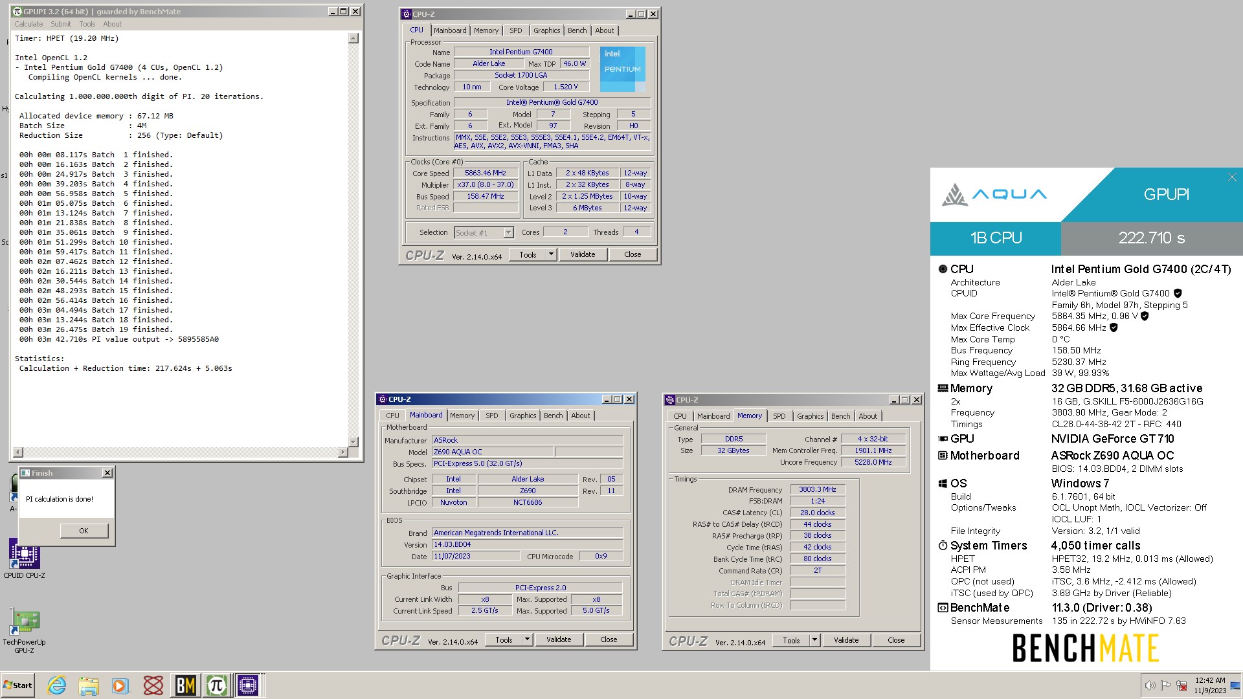The image size is (1243, 699).
Task: Click the verified shield next to CPUID value
Action: 1178,293
